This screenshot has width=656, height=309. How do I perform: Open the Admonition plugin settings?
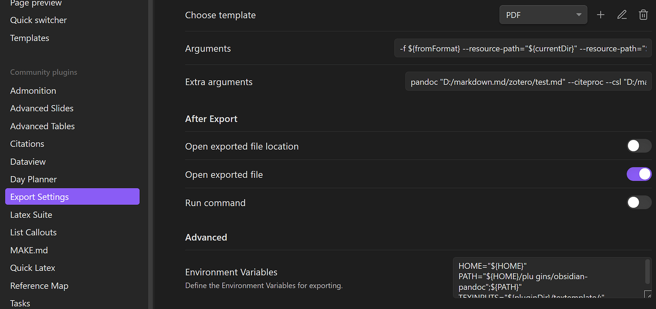(x=33, y=90)
